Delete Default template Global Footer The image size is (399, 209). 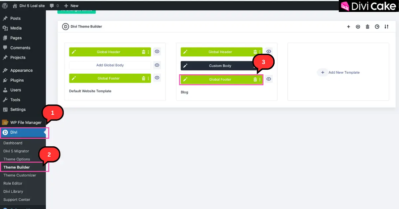(144, 78)
